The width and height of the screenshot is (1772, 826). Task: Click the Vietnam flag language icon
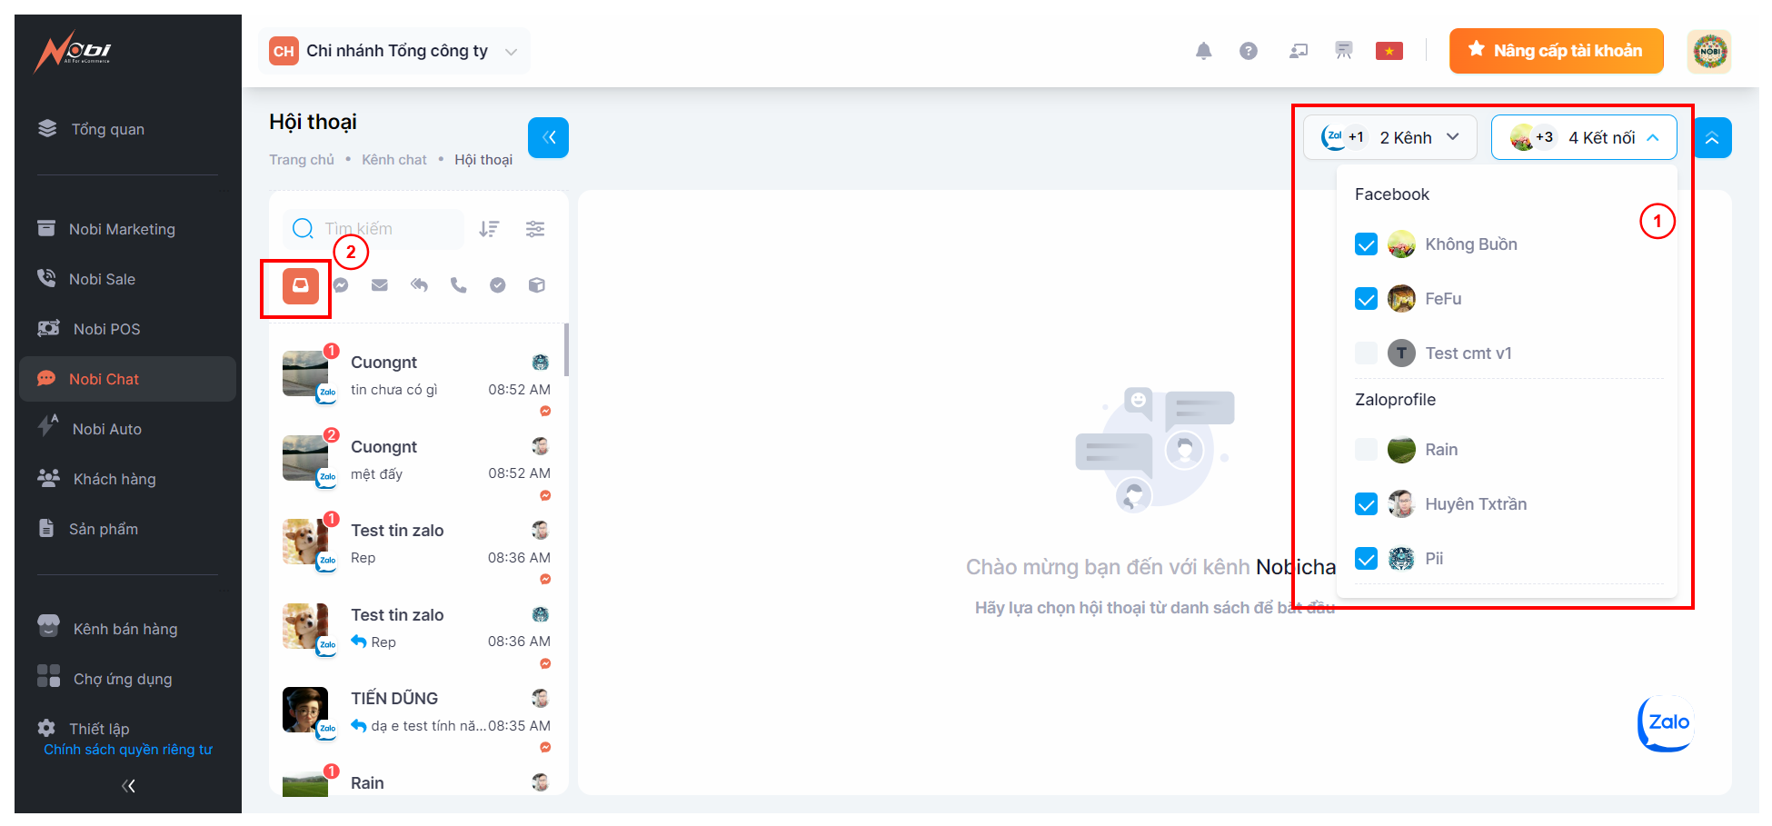coord(1389,51)
